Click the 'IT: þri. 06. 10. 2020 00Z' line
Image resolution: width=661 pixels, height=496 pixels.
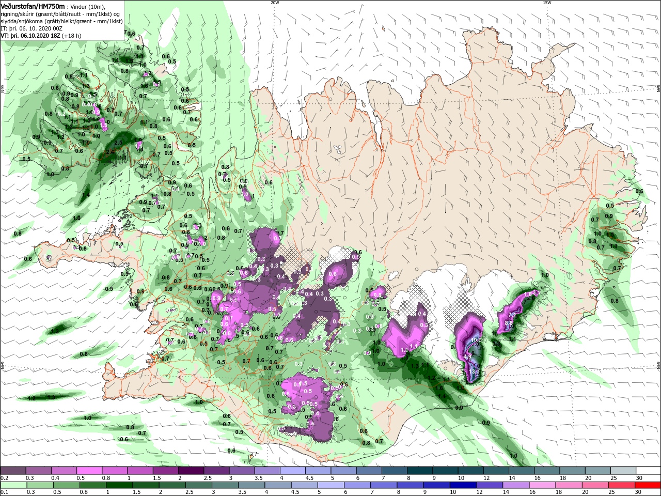(32, 29)
